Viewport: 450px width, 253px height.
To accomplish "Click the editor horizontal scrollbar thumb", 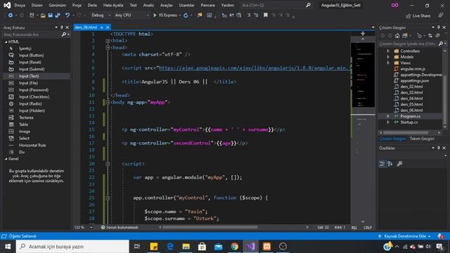I will tap(210, 228).
